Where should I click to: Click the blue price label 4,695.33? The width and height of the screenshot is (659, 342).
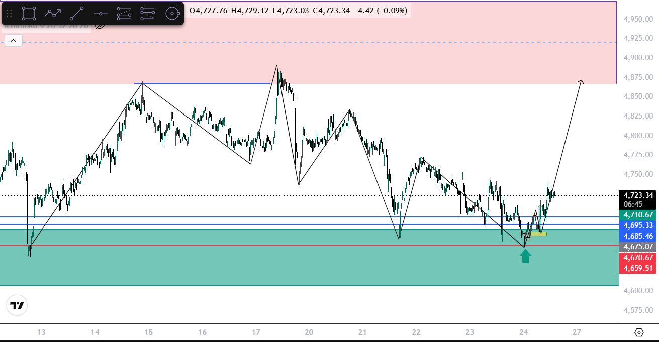click(638, 225)
